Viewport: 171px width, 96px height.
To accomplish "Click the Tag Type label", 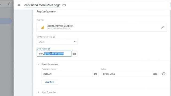I will pos(41,20).
